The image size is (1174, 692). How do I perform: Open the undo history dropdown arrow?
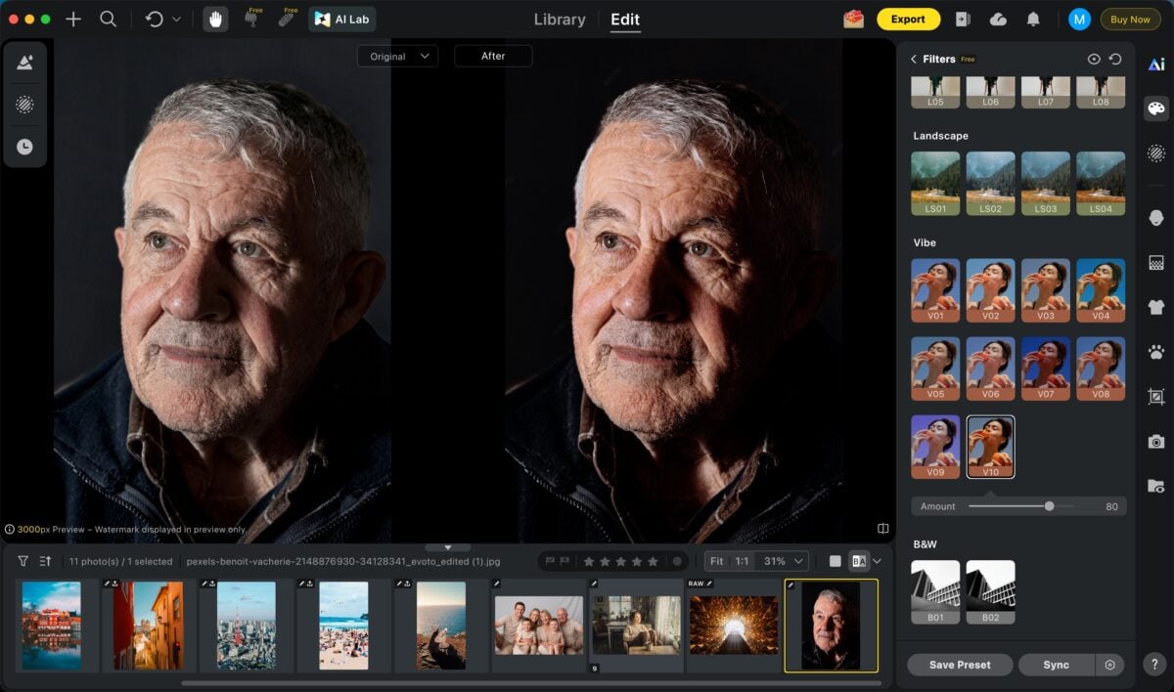(x=176, y=20)
